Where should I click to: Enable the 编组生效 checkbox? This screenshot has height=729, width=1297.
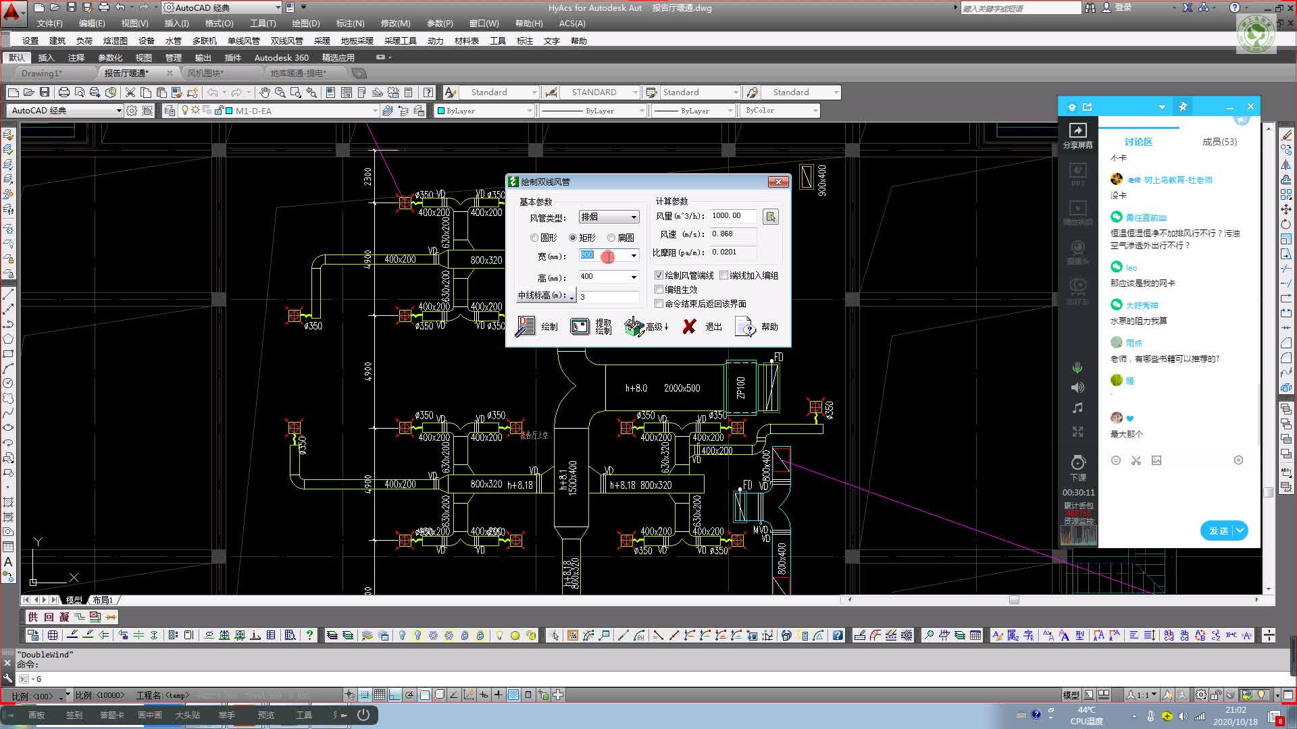pos(659,290)
